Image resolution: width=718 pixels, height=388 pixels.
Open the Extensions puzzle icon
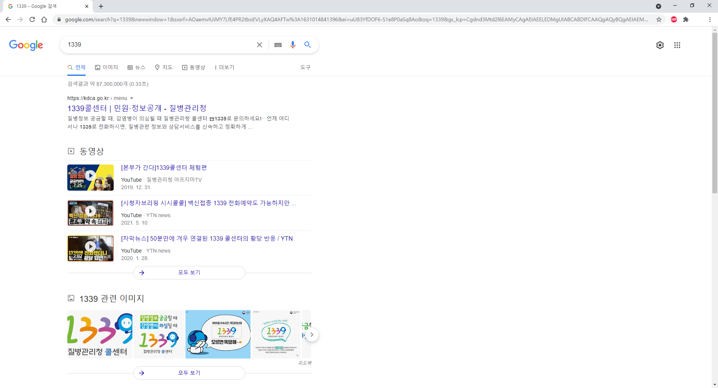click(x=686, y=19)
